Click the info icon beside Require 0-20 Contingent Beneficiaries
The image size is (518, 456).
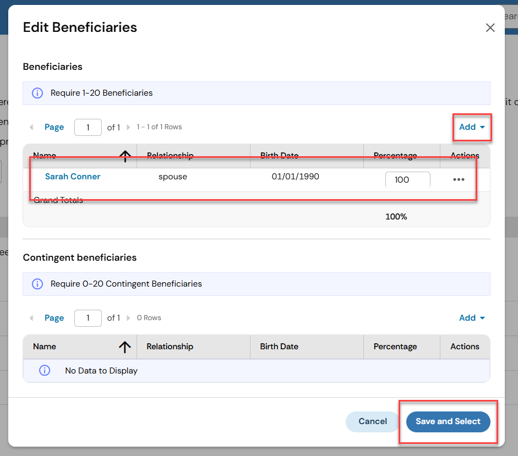coord(37,284)
